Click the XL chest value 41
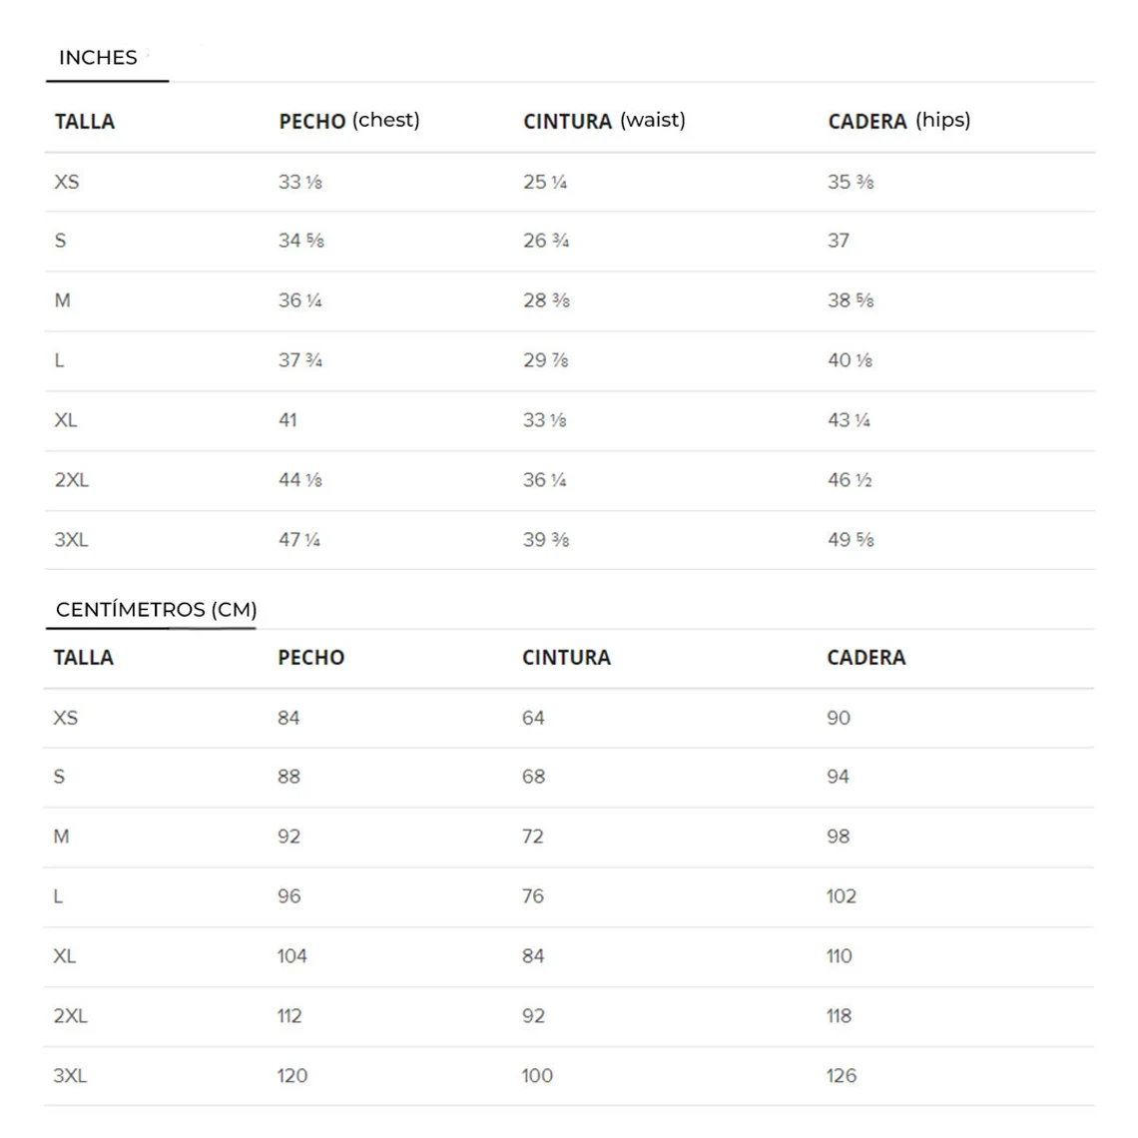The width and height of the screenshot is (1138, 1138). (287, 420)
